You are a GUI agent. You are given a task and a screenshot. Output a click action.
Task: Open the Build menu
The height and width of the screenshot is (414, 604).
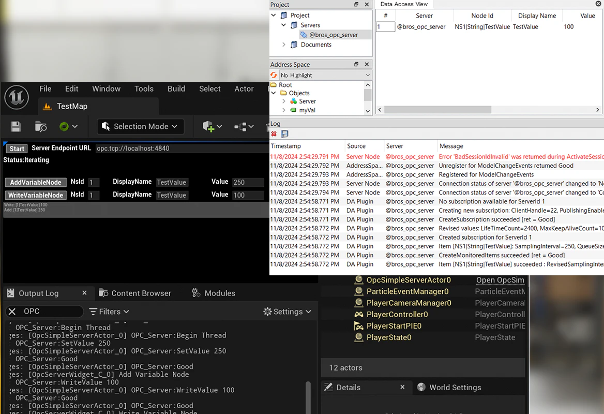(x=176, y=89)
